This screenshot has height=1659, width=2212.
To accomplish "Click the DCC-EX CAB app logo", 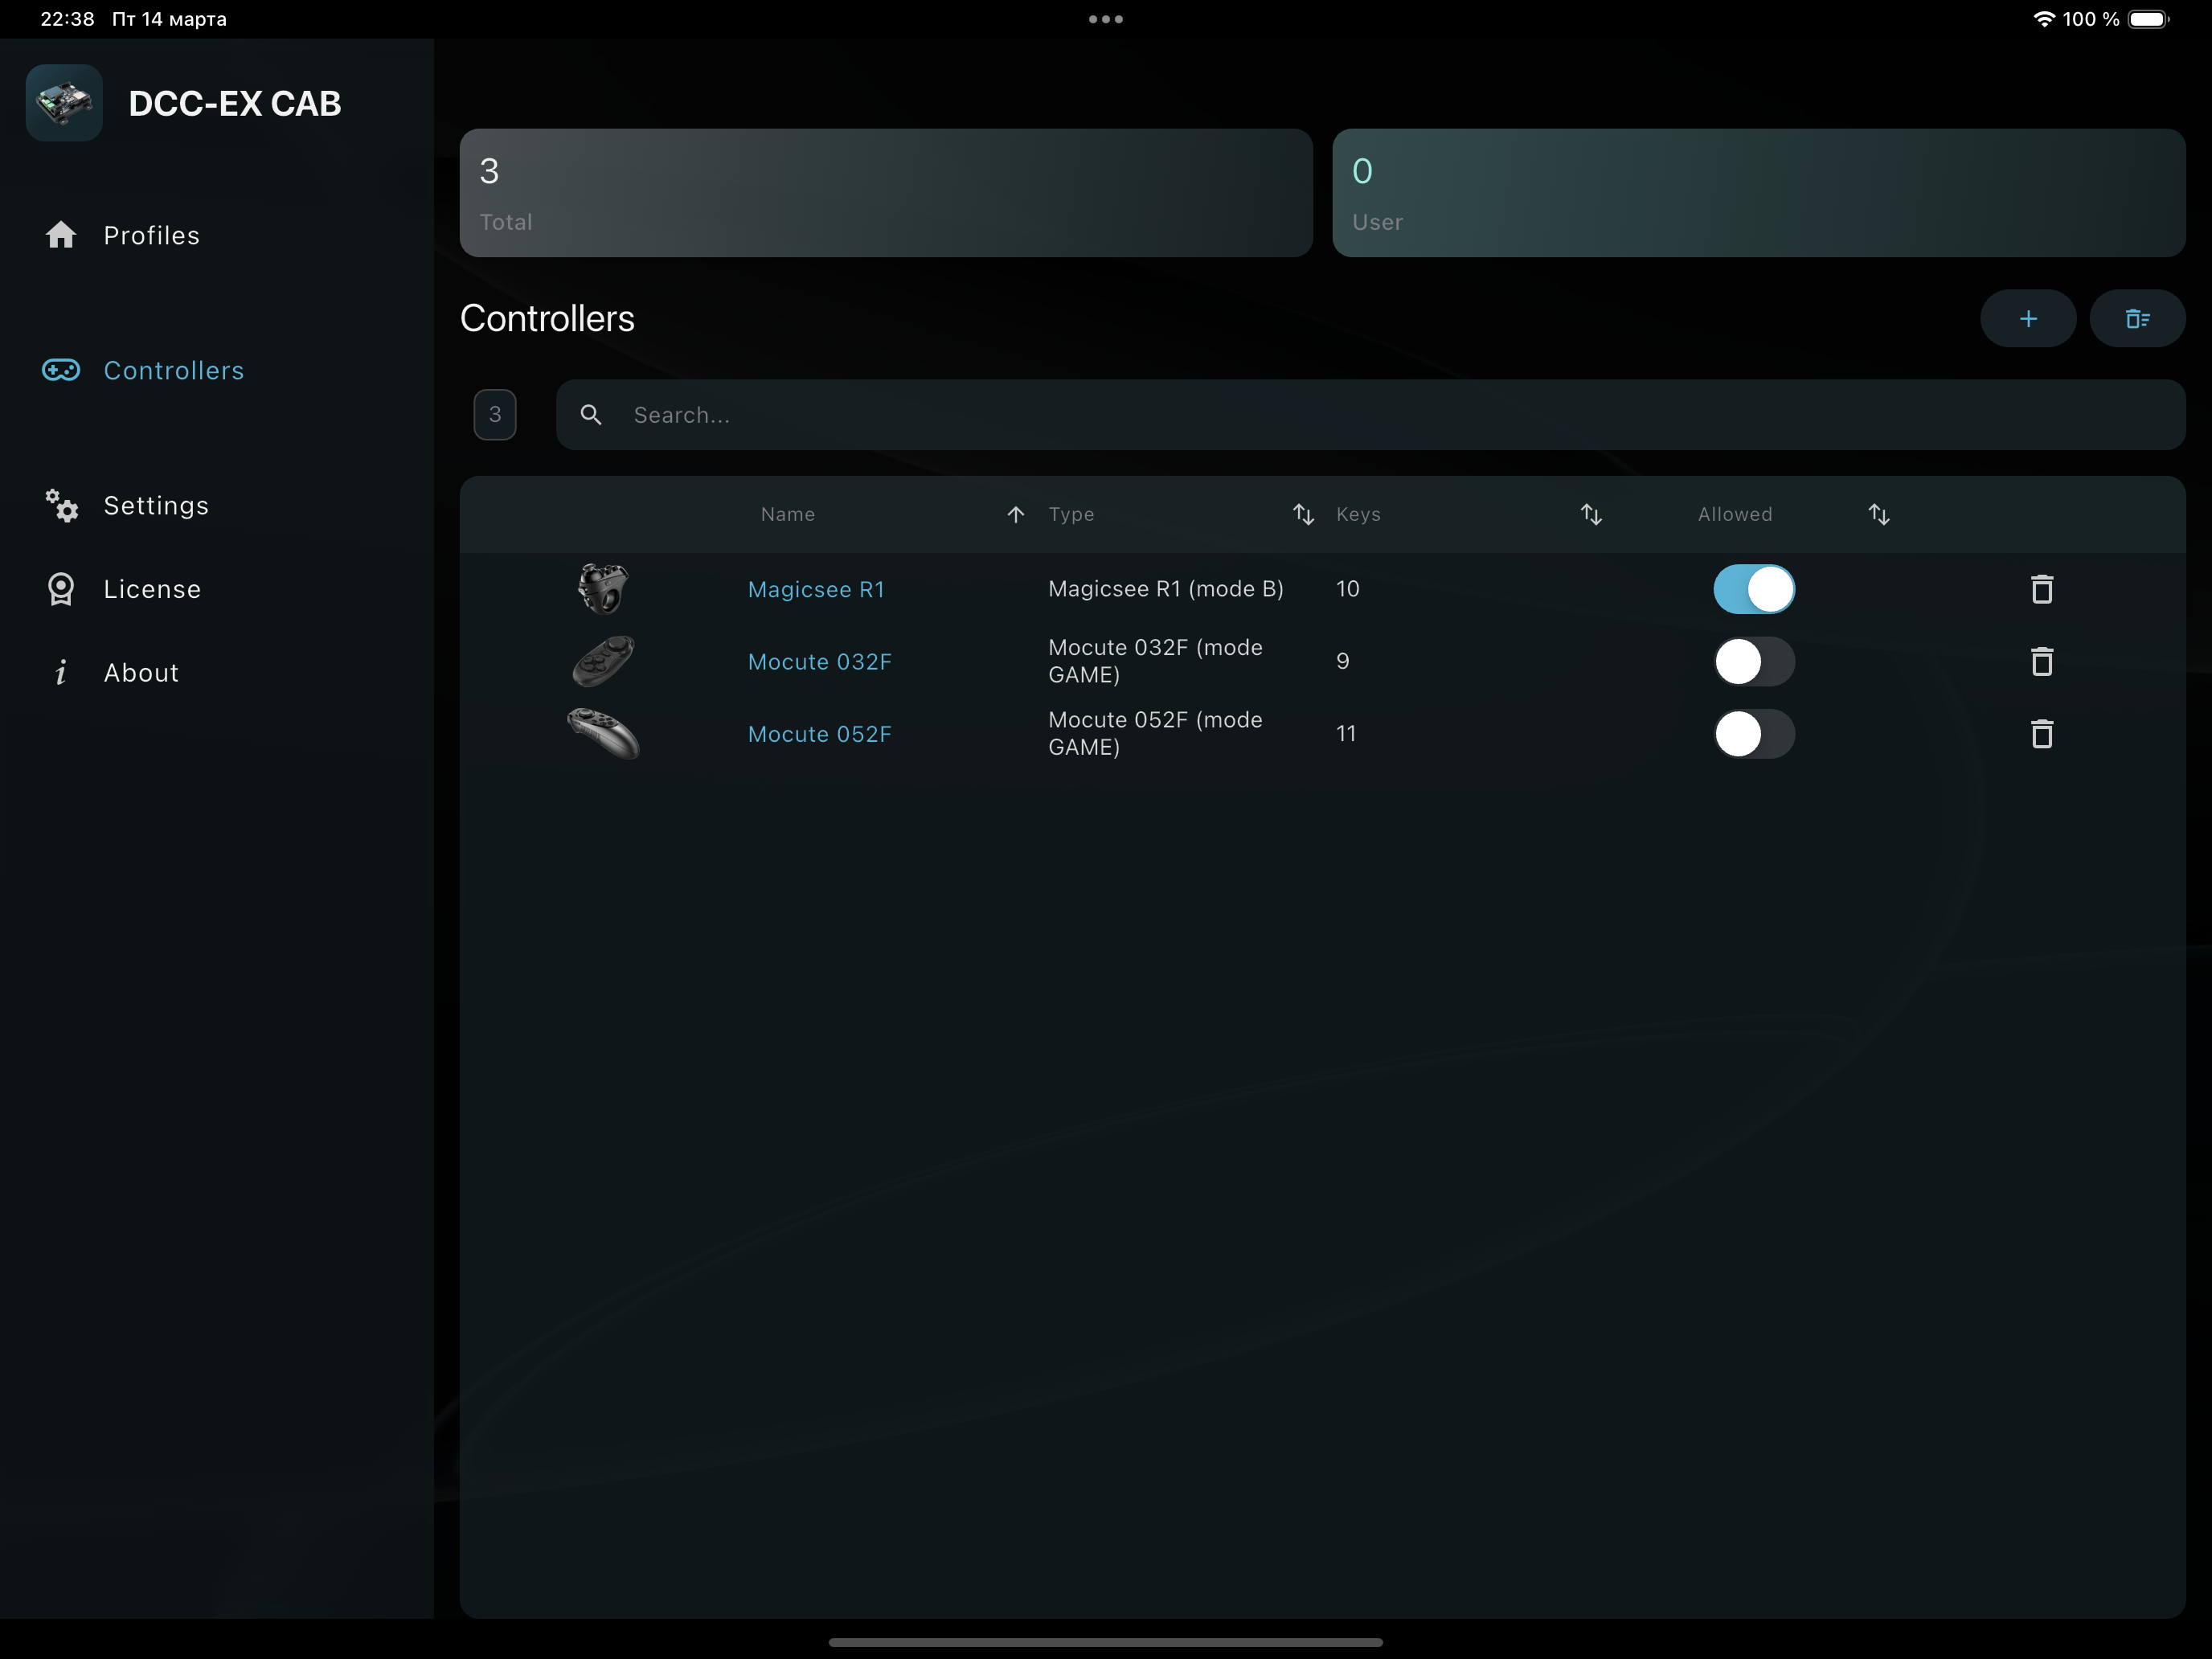I will pyautogui.click(x=64, y=103).
